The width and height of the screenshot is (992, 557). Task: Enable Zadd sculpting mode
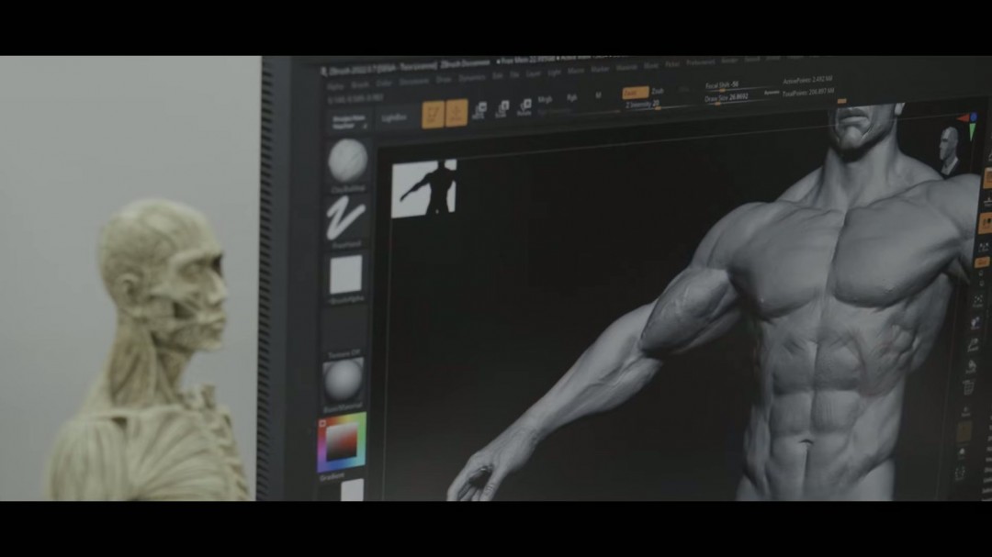coord(635,94)
